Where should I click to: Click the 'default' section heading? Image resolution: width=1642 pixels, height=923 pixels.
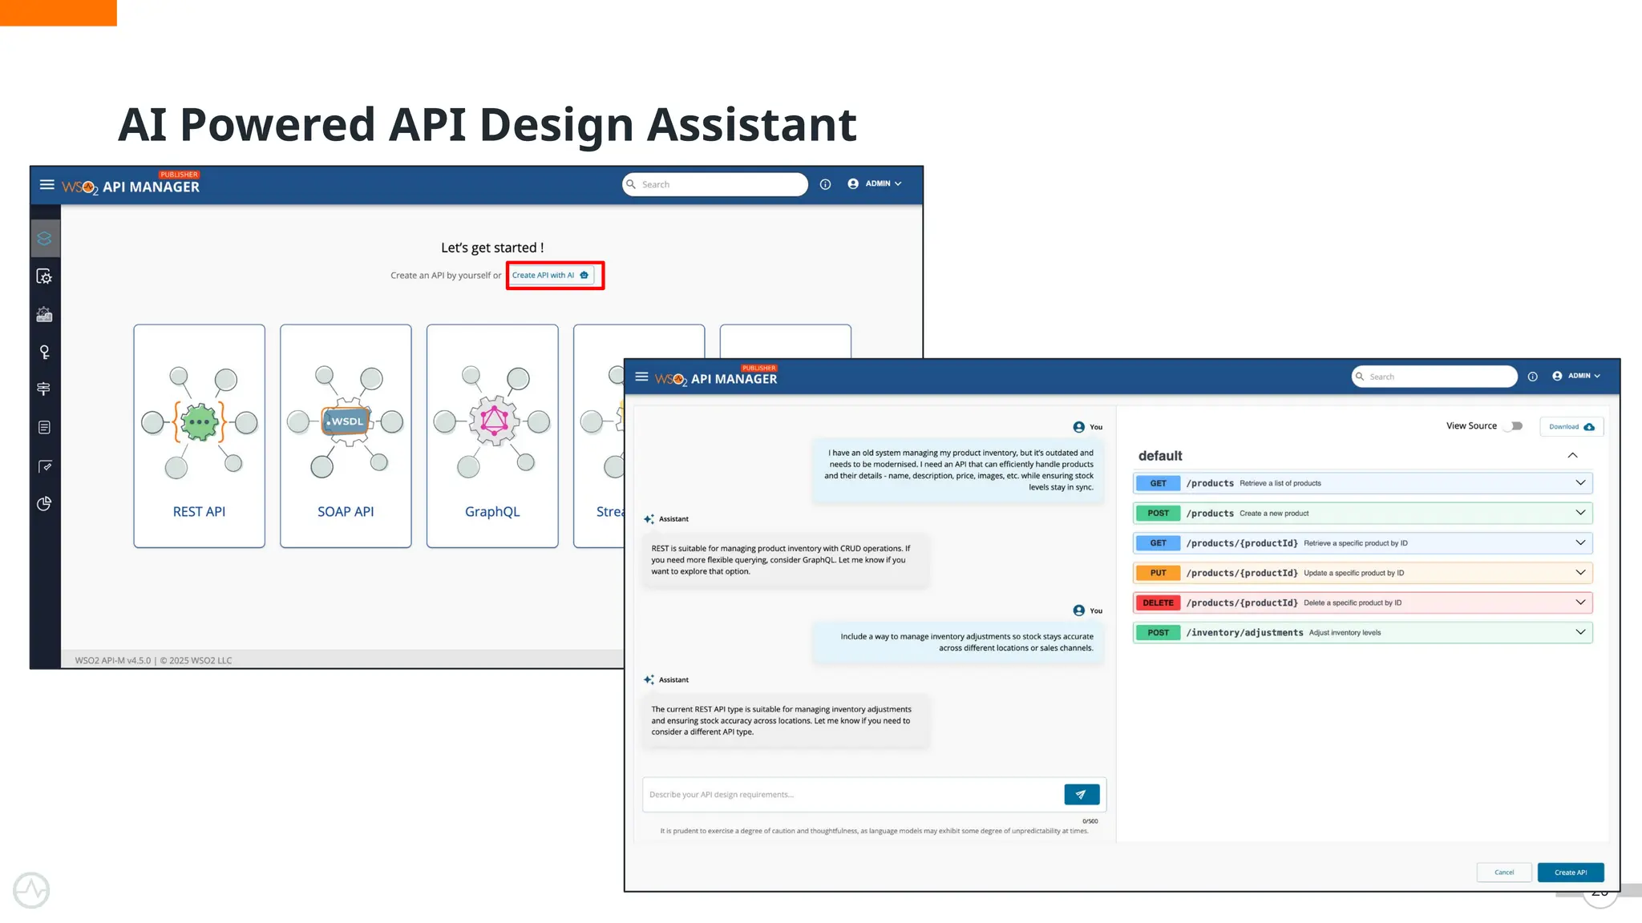coord(1160,456)
